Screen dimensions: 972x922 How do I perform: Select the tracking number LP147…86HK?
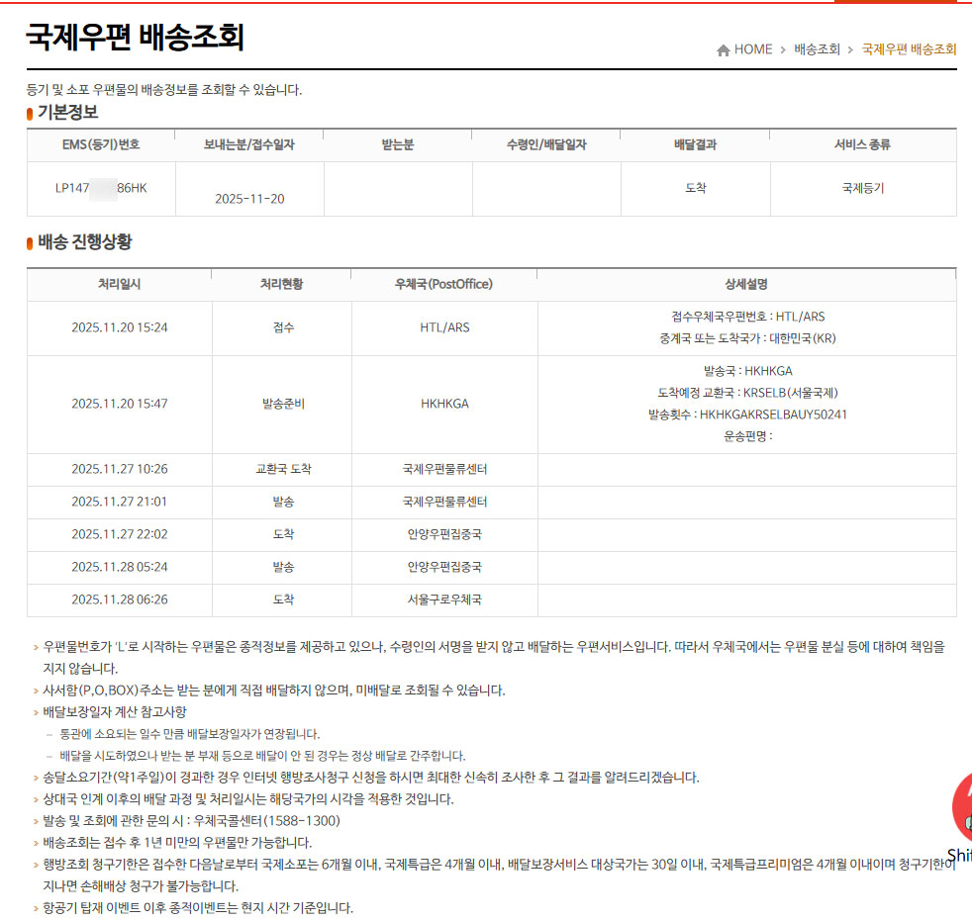(x=101, y=188)
